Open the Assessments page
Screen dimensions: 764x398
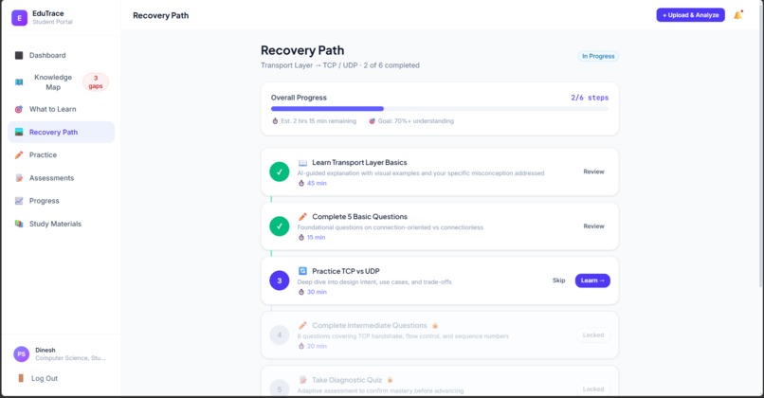click(x=61, y=178)
